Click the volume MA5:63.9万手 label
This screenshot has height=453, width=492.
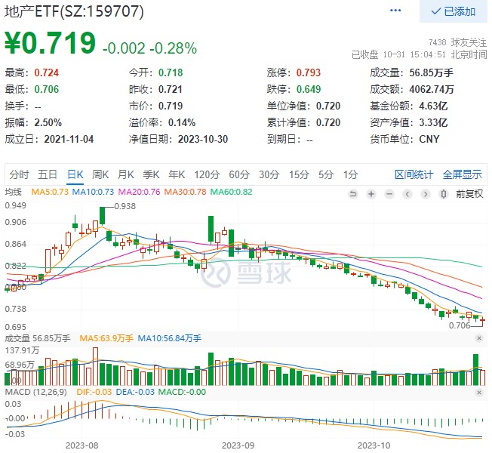coord(106,338)
